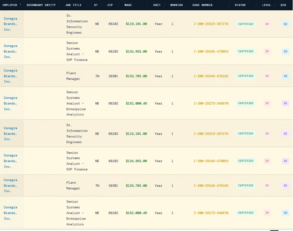
Task: Sort by the CASE NUMBER column header
Action: pos(203,5)
